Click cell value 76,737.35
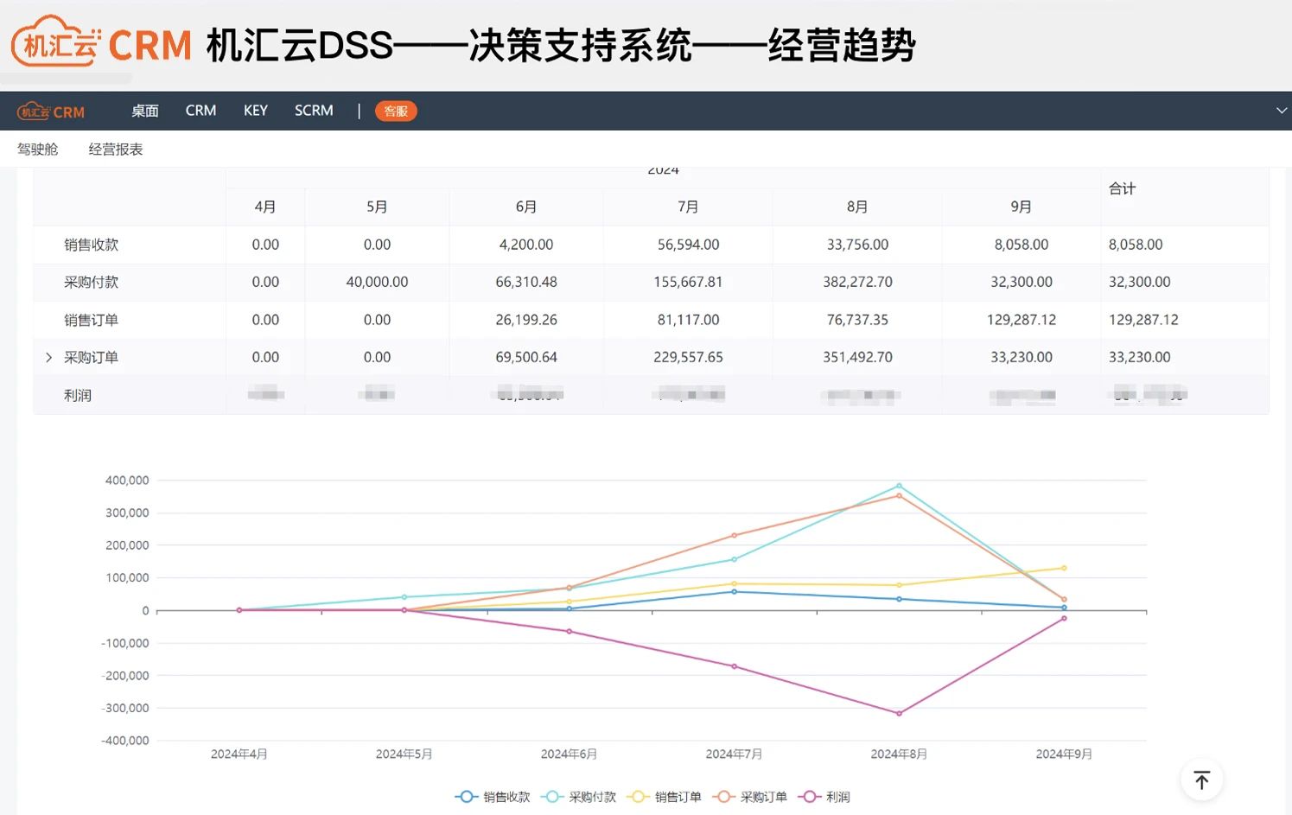Viewport: 1292px width, 815px height. point(857,320)
